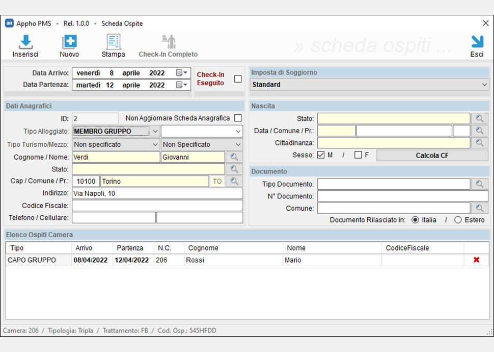Click Comune field containing Torino
The image size is (494, 352).
point(155,181)
